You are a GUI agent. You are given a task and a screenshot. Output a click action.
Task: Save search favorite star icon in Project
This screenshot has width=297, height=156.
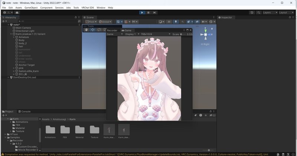tap(206, 115)
